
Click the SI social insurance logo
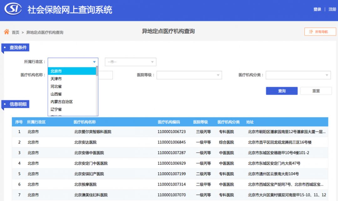pyautogui.click(x=13, y=9)
